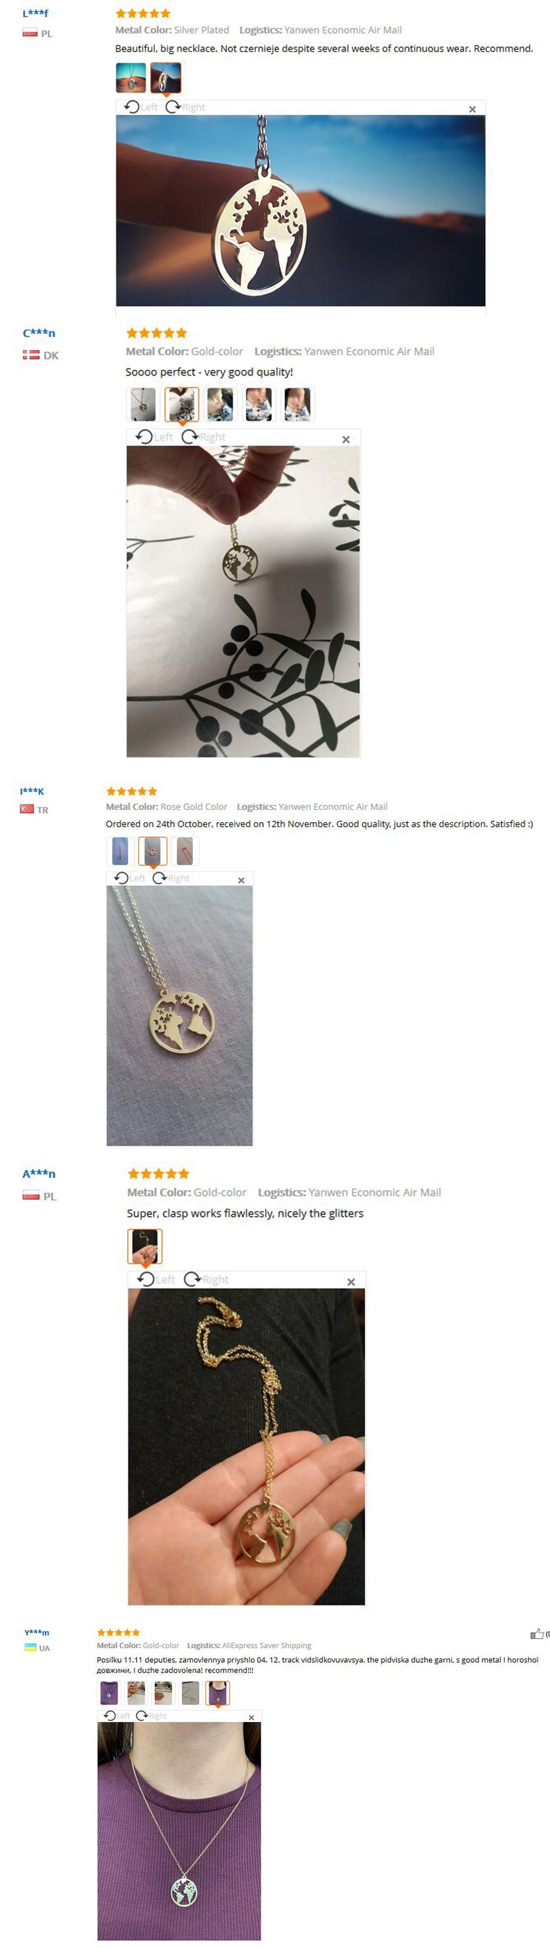Image resolution: width=550 pixels, height=1948 pixels.
Task: Rotate A***n review photo left
Action: (x=156, y=1279)
